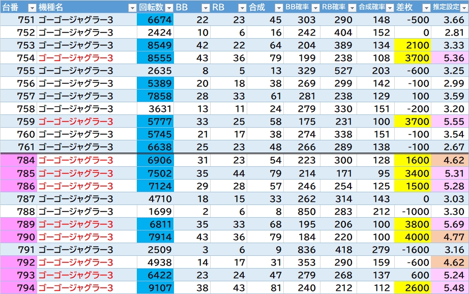This screenshot has height=294, width=469.
Task: Select 合成 total cell 64
Action: (x=265, y=45)
